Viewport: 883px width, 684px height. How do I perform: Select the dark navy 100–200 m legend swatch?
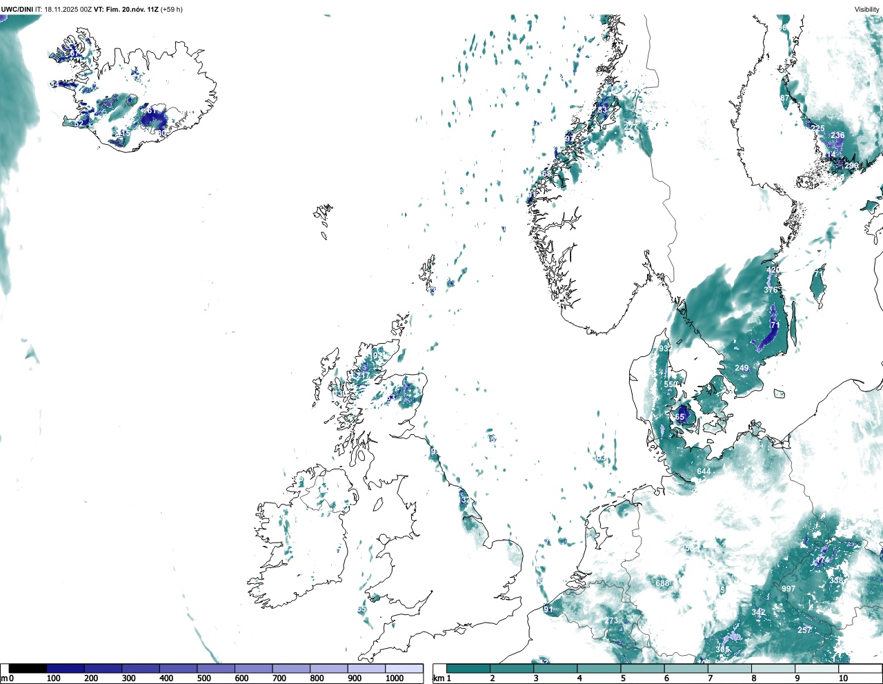[66, 668]
